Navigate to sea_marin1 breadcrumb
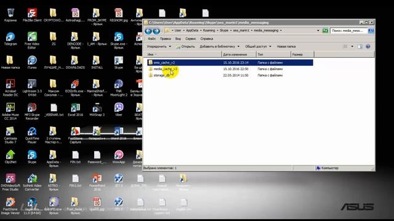Viewport: 394px width, 221px height. coord(241,31)
